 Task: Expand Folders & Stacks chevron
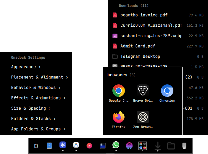pos(54,119)
